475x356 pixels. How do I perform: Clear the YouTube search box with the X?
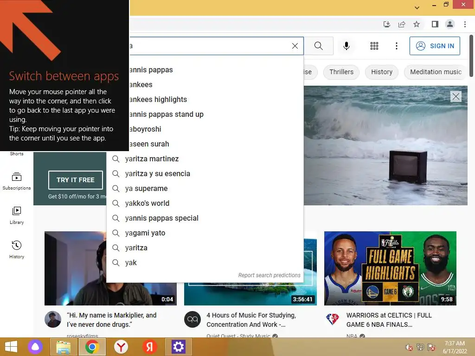point(295,46)
